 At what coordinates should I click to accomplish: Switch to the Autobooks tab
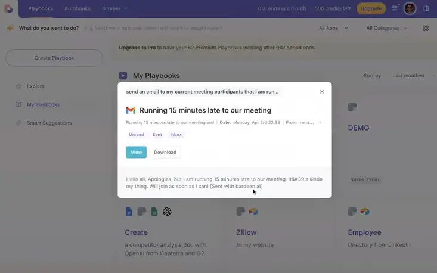click(x=77, y=8)
